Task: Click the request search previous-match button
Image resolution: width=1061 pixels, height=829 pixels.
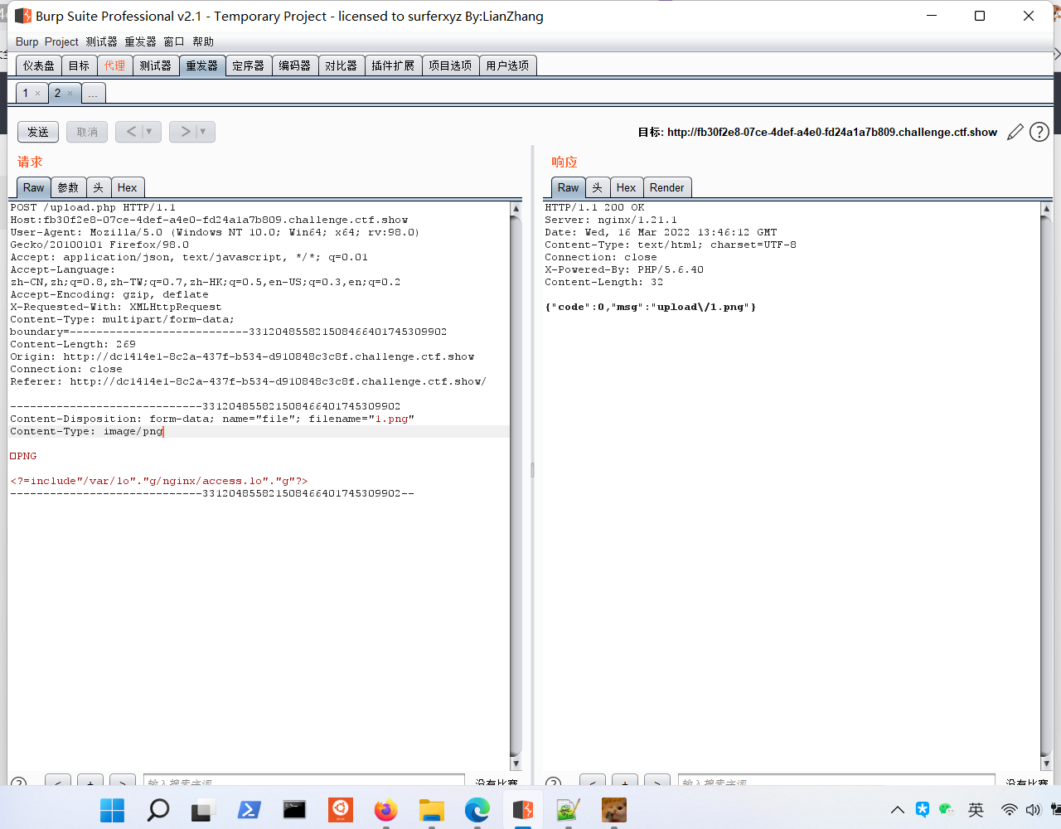Action: pyautogui.click(x=57, y=781)
